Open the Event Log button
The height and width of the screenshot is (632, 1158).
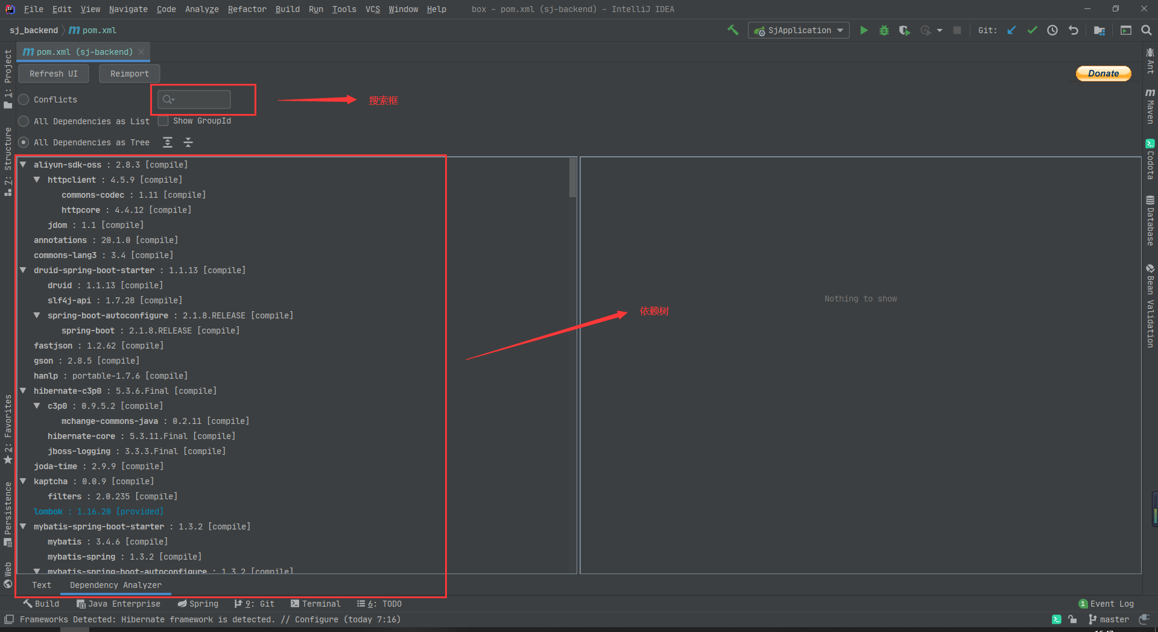(x=1106, y=604)
